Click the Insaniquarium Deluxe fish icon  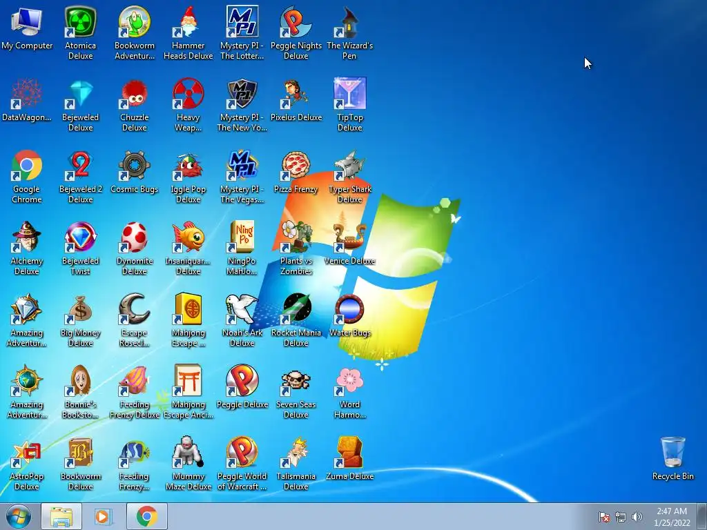click(188, 237)
